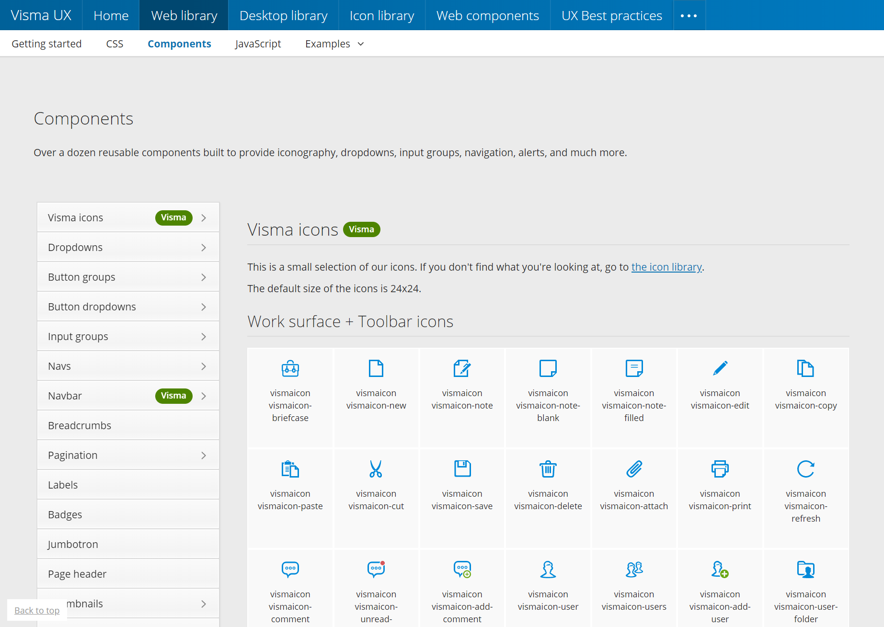The width and height of the screenshot is (884, 627).
Task: Open the top navbar more options dots
Action: (689, 15)
